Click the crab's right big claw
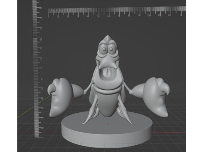 156,97
